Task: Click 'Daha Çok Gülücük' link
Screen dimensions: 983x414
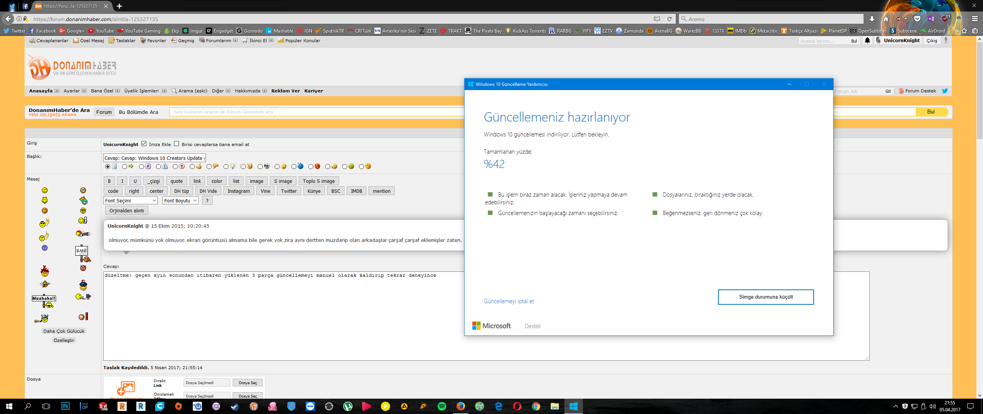Action: point(64,331)
